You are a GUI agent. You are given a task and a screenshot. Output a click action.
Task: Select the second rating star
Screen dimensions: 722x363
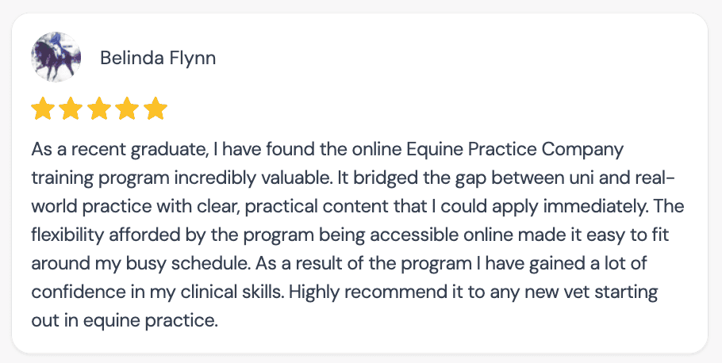[71, 109]
